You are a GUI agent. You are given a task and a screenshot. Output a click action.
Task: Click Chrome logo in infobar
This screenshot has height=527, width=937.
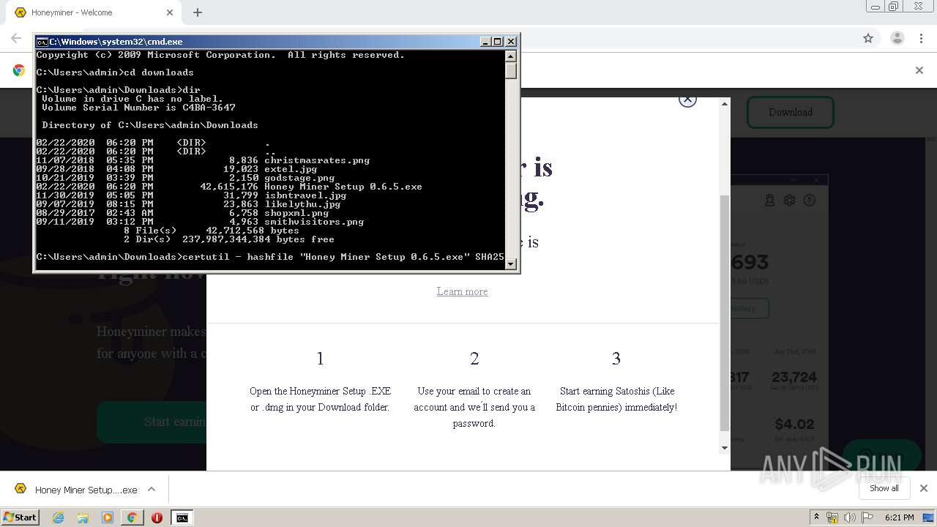[19, 70]
